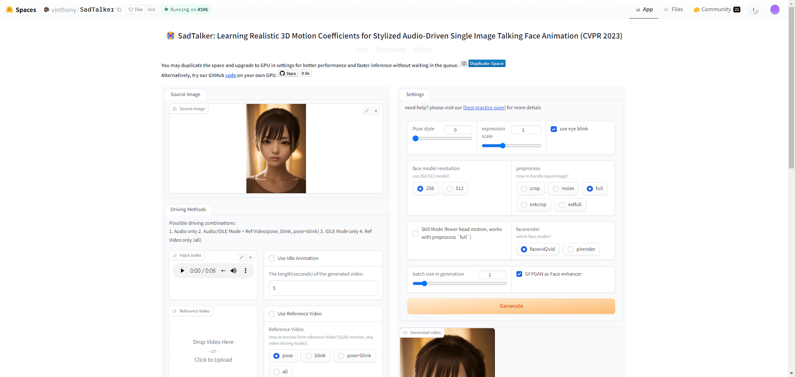Click the Spaces logo icon
The width and height of the screenshot is (795, 377).
[10, 10]
